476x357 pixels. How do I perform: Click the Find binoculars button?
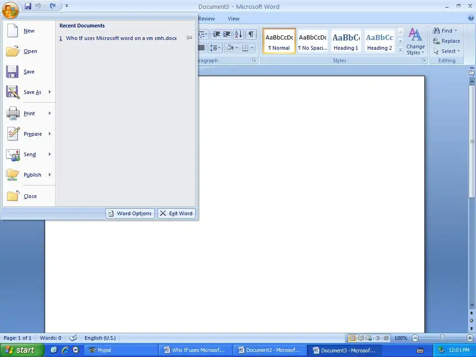[x=445, y=31]
